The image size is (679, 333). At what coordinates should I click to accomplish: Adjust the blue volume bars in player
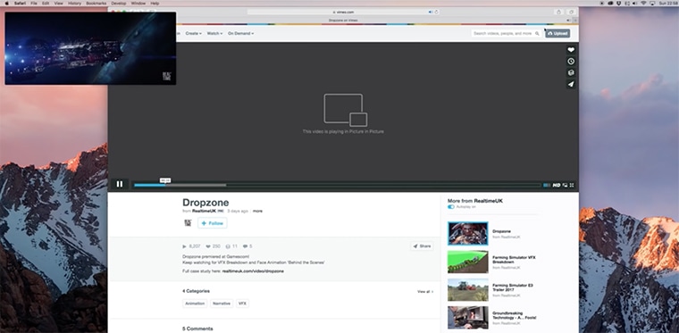pyautogui.click(x=547, y=185)
